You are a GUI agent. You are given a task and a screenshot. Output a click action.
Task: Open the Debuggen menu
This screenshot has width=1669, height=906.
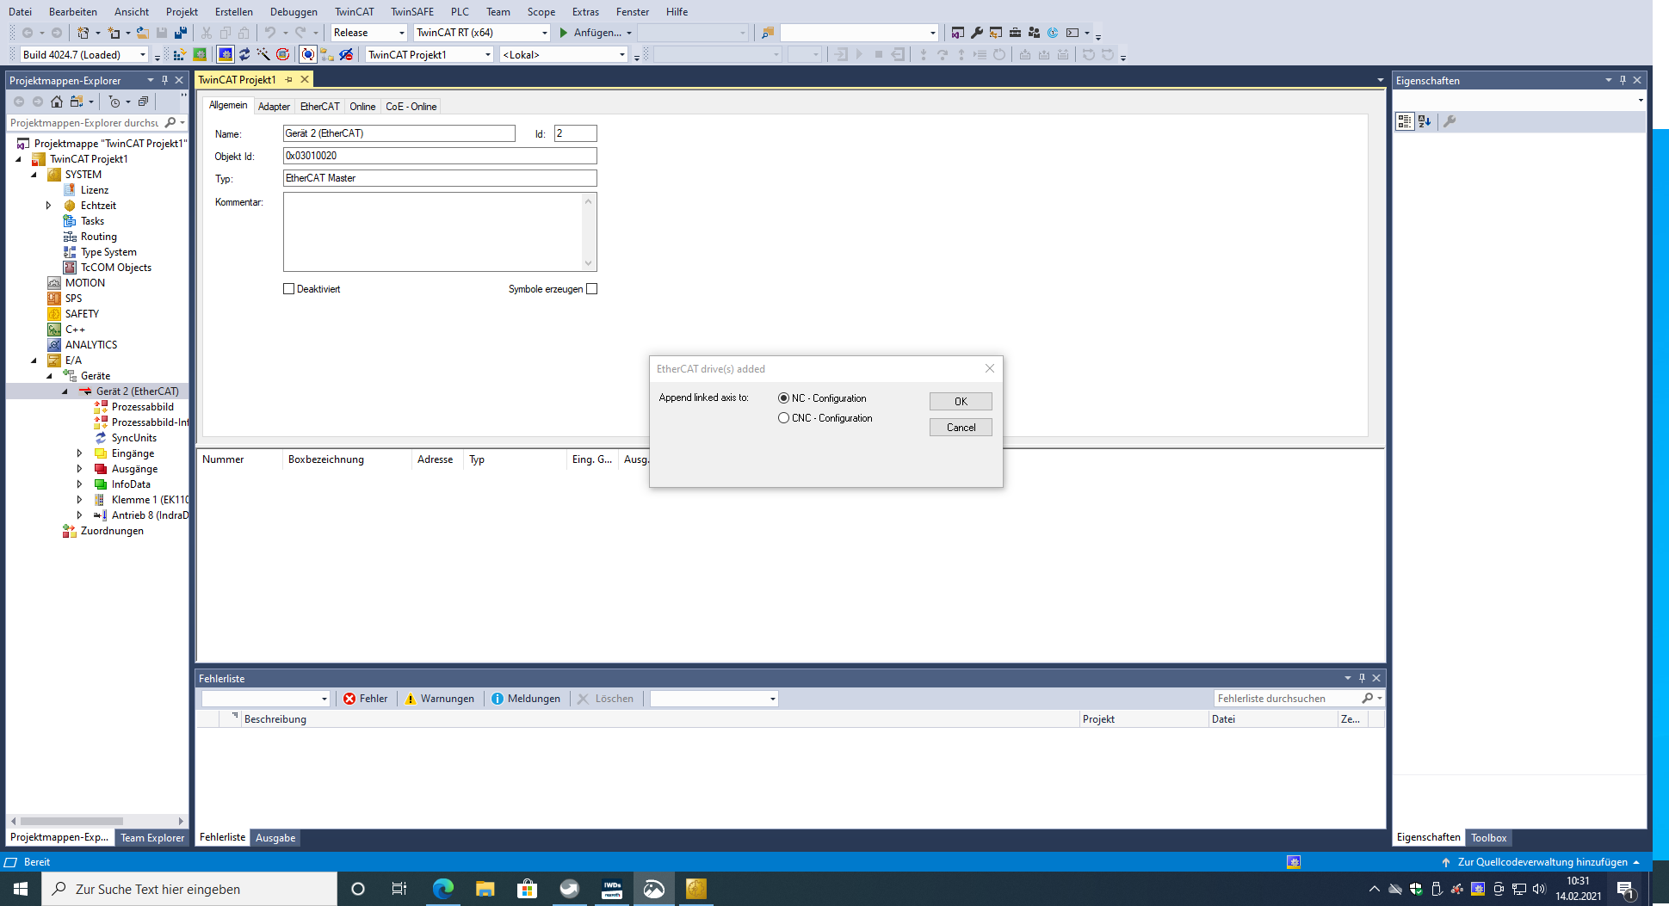tap(294, 11)
